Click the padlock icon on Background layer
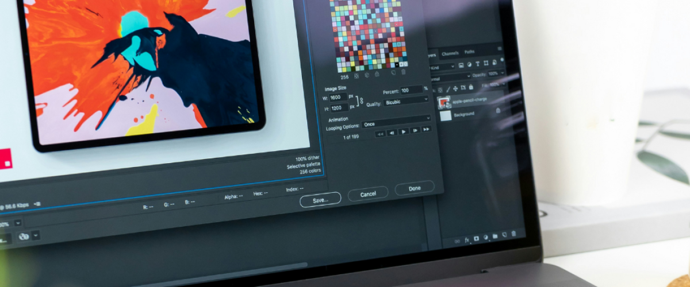This screenshot has height=287, width=690. pyautogui.click(x=498, y=110)
